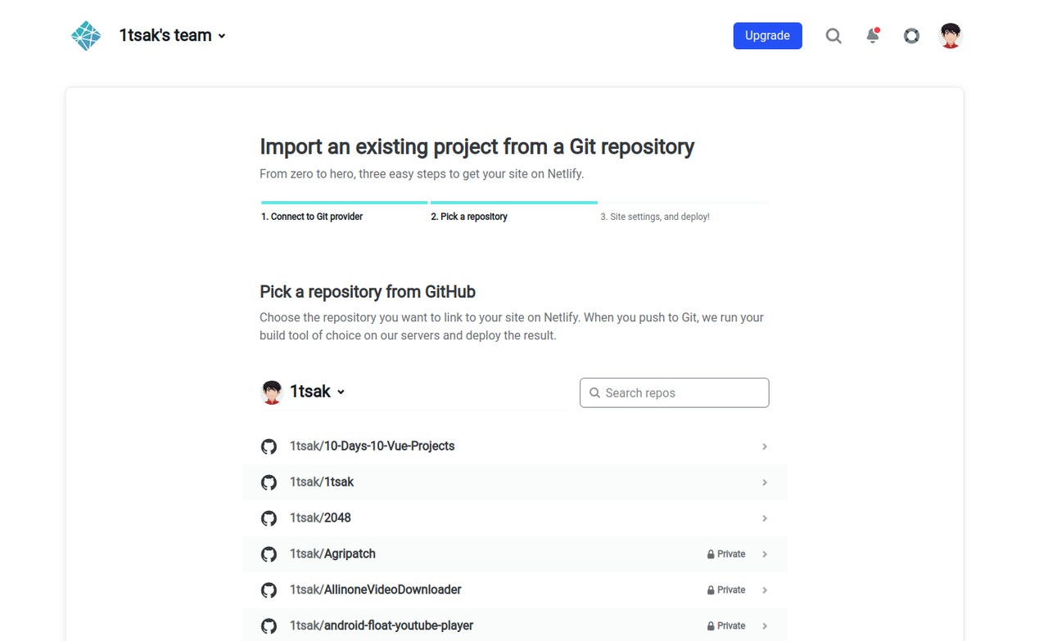Viewport: 1048px width, 641px height.
Task: Select step 2 Pick a repository
Action: 469,217
